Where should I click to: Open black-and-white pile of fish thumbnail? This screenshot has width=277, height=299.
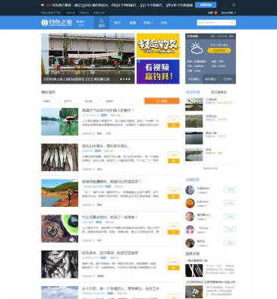pos(60,264)
